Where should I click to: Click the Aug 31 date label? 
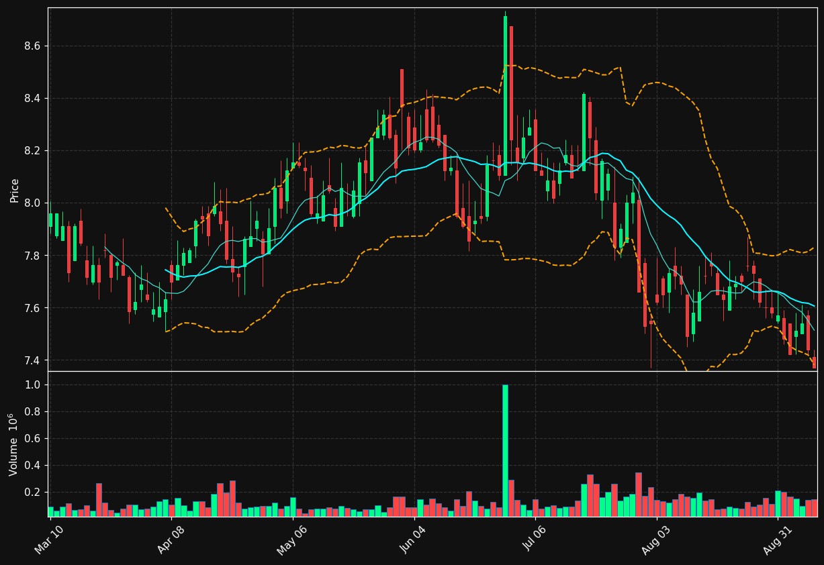[777, 540]
